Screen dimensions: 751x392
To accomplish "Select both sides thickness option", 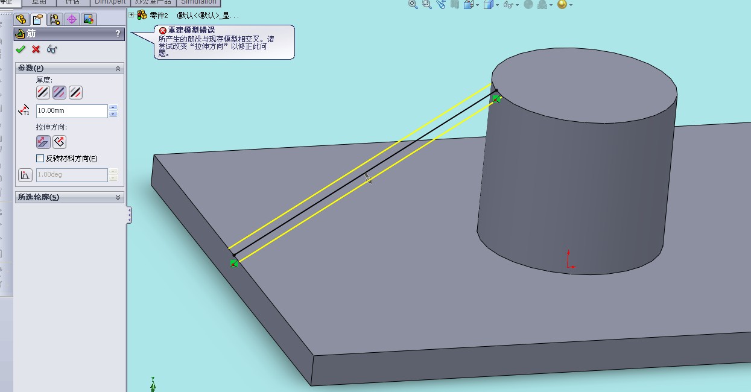I will tap(59, 92).
